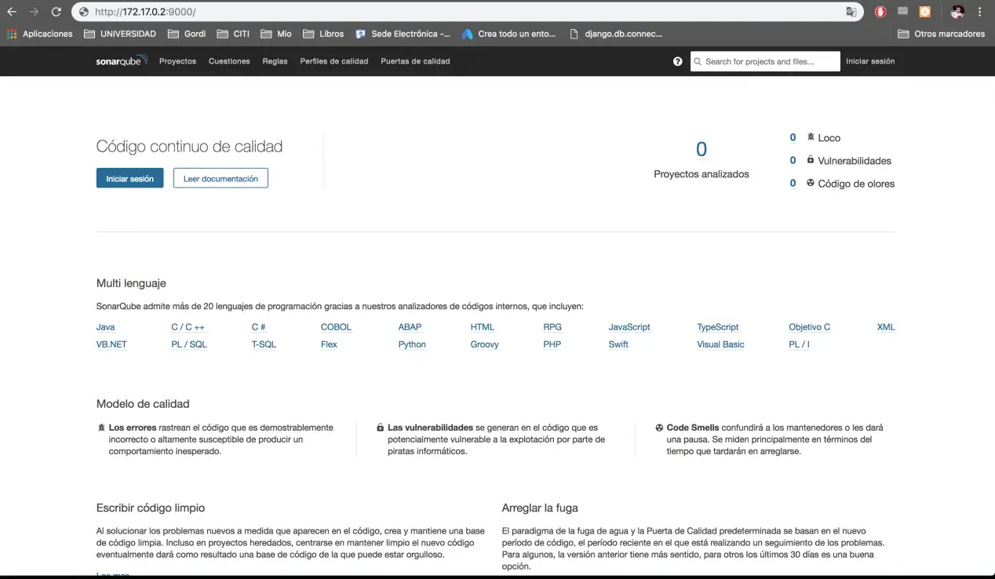Click the translate page icon in address bar
Screen dimensions: 995x579
[851, 12]
